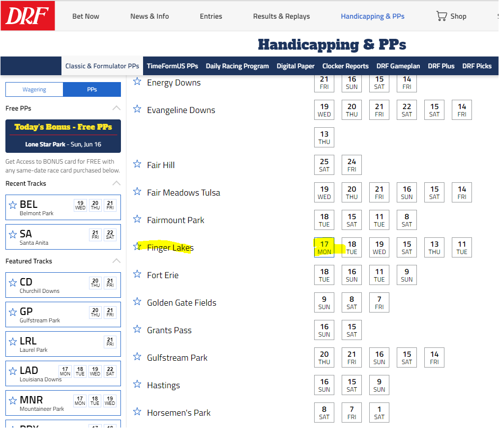Star the LAD Louisiana Downs card
The height and width of the screenshot is (428, 499).
(13, 371)
